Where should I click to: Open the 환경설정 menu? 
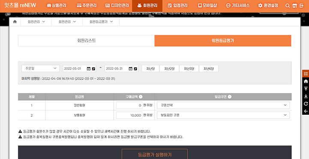(268, 6)
